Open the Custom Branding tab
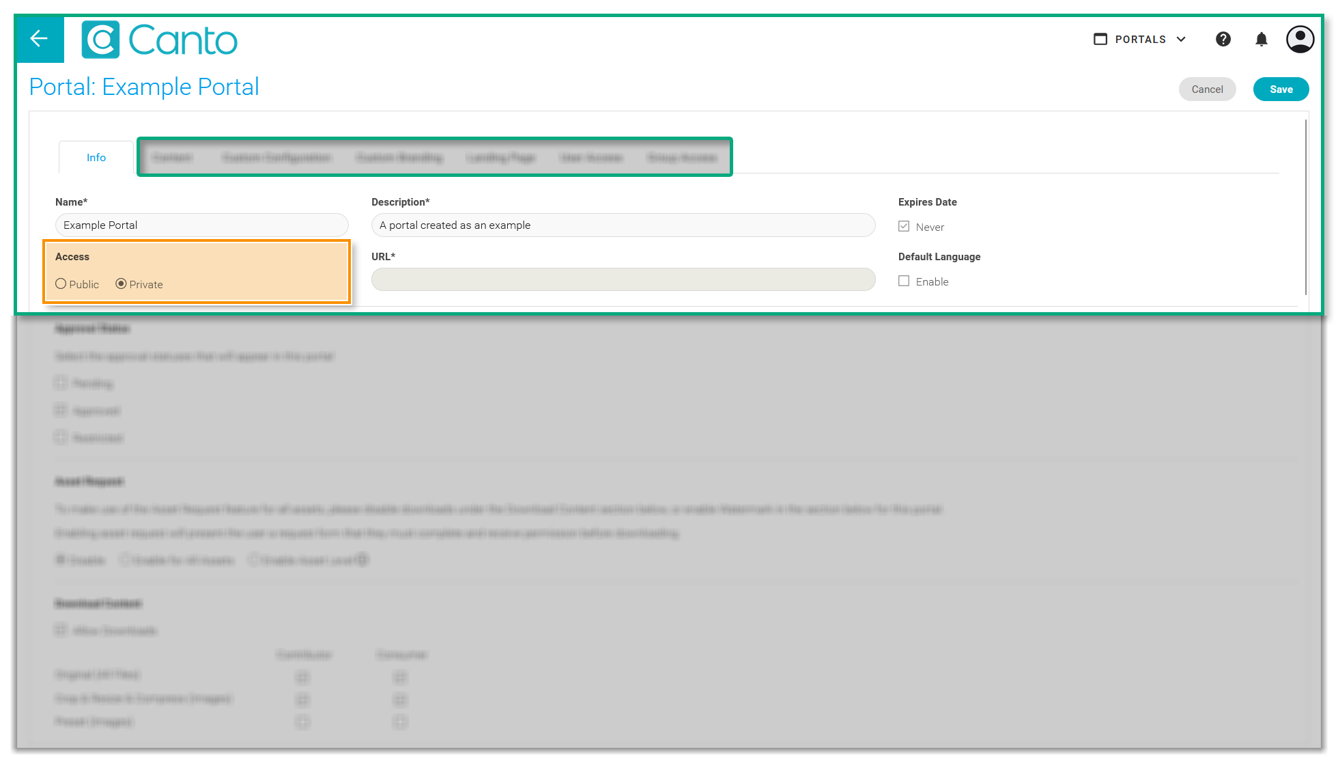Image resolution: width=1338 pixels, height=765 pixels. (399, 158)
